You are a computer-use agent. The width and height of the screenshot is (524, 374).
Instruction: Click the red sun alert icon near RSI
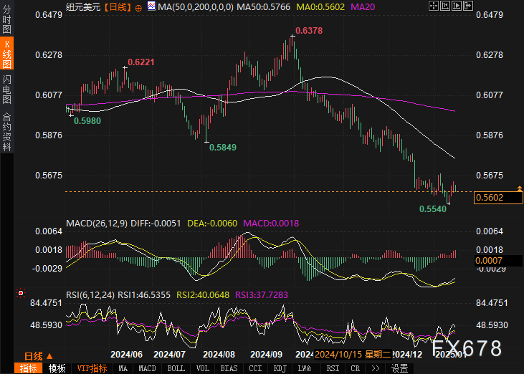coord(21,293)
